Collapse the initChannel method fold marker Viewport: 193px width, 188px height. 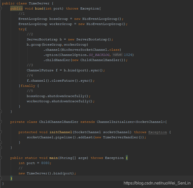1,132
